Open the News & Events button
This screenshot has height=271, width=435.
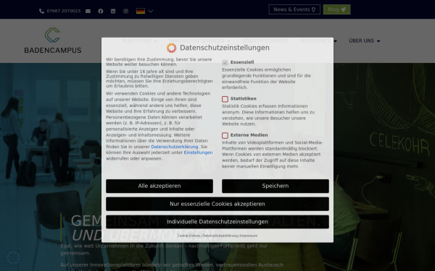coord(294,9)
